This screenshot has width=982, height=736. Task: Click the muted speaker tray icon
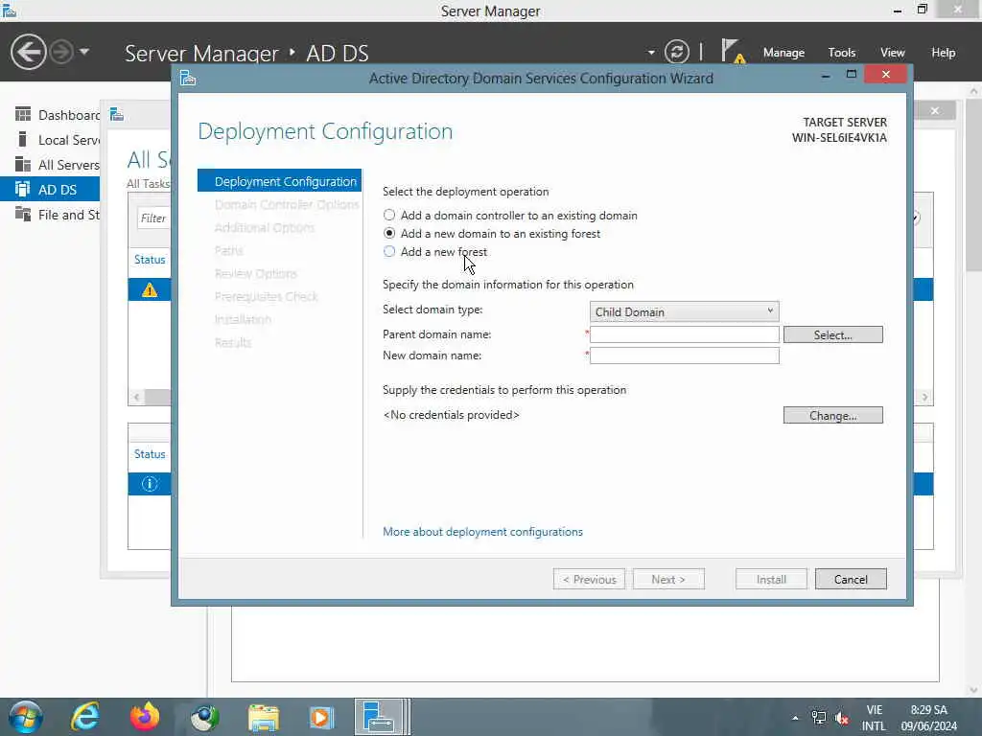(842, 718)
